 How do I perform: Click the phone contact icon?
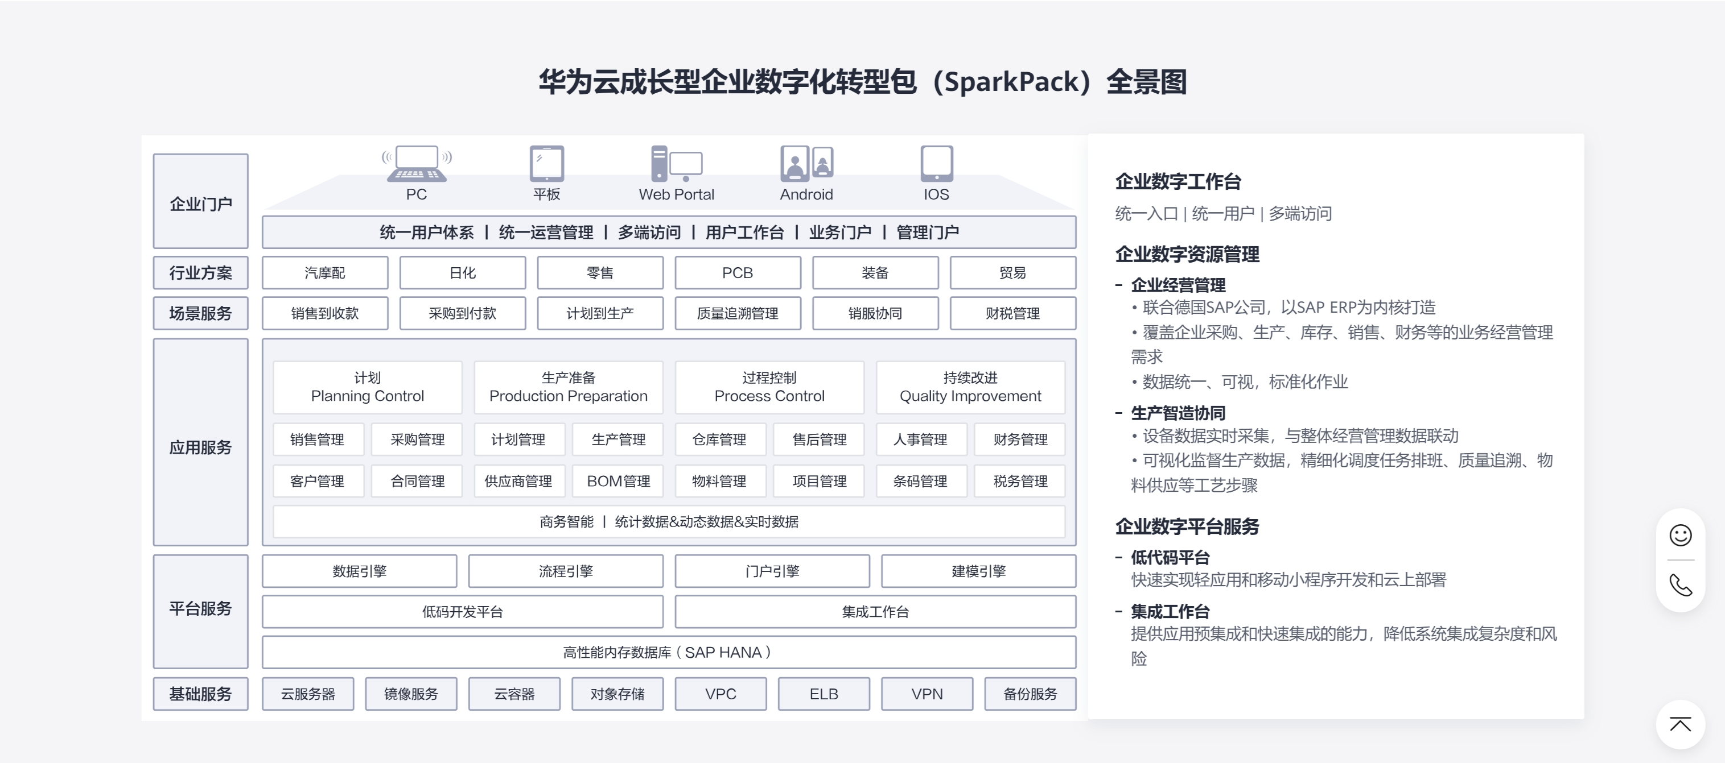(x=1680, y=585)
